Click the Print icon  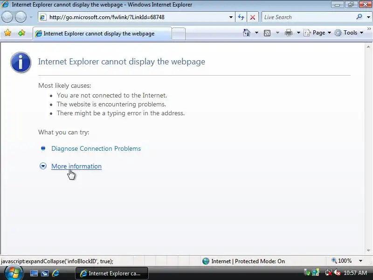[x=289, y=33]
